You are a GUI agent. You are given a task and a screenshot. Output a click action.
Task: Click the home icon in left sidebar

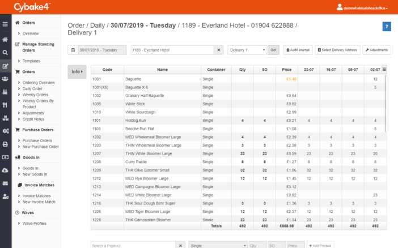pos(5,40)
